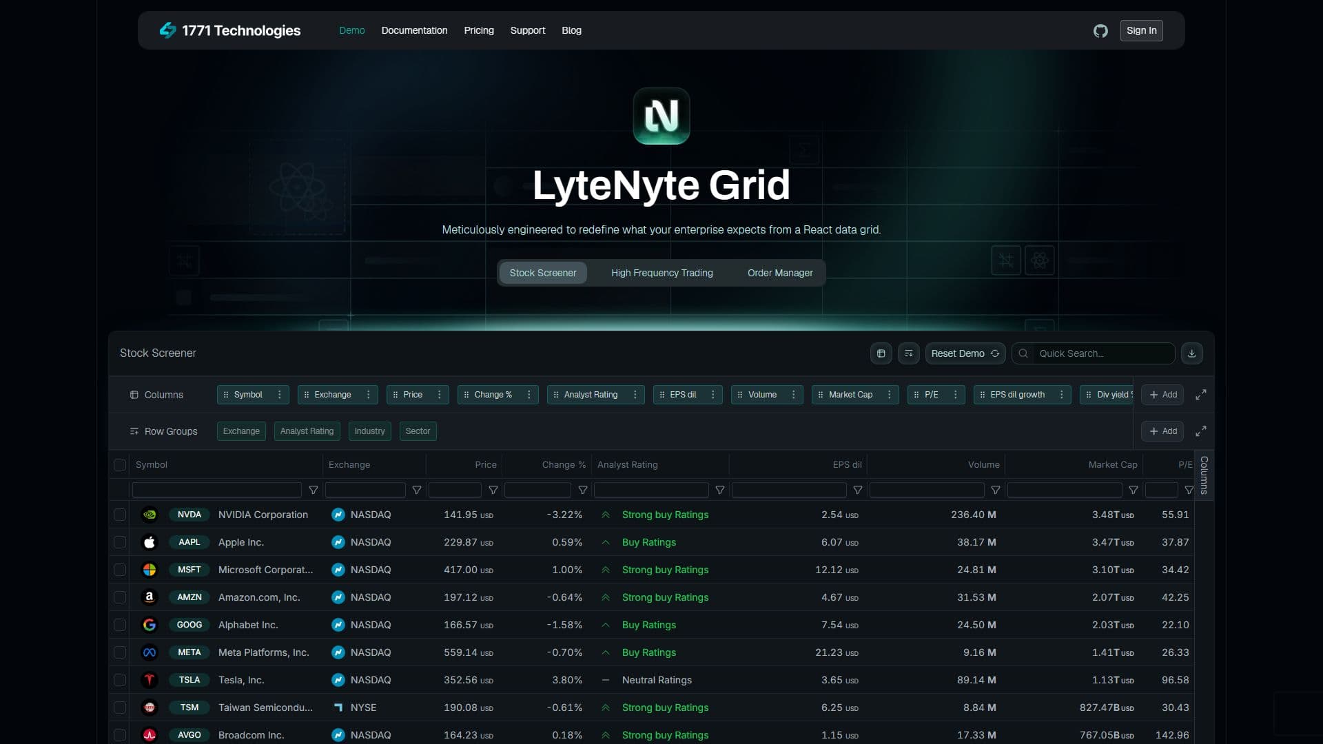
Task: Click the Reset Demo button
Action: click(x=965, y=353)
